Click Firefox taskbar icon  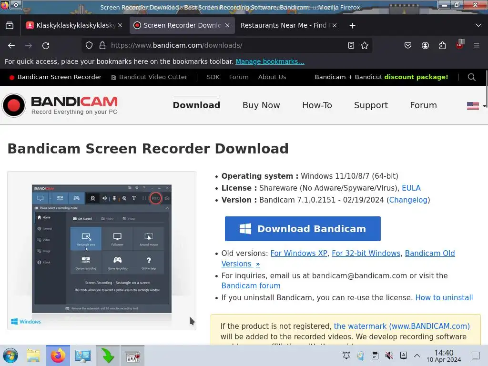point(58,356)
